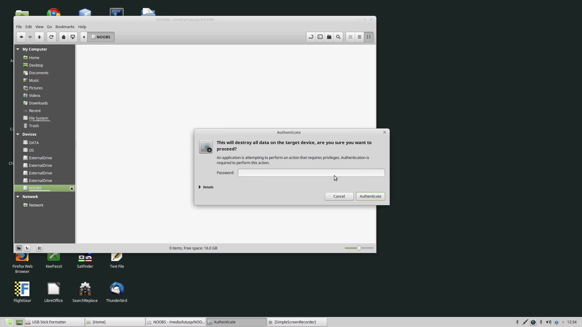582x327 pixels.
Task: Click into the Password field
Action: (311, 173)
